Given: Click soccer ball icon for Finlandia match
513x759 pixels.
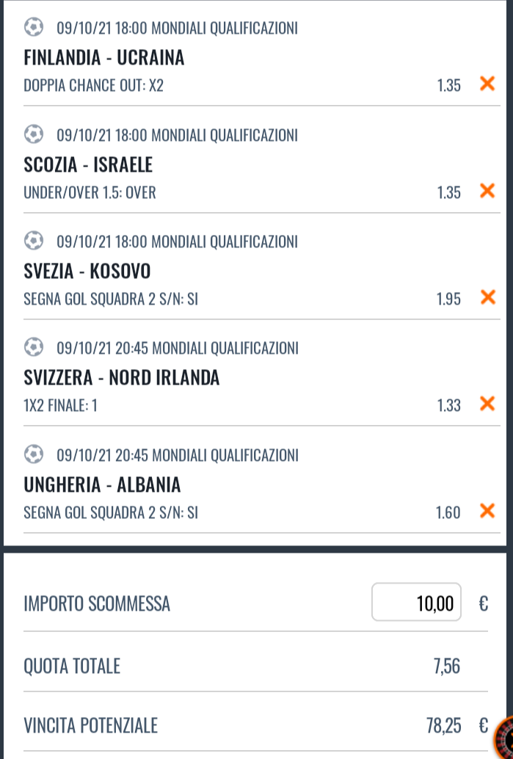Looking at the screenshot, I should tap(34, 27).
